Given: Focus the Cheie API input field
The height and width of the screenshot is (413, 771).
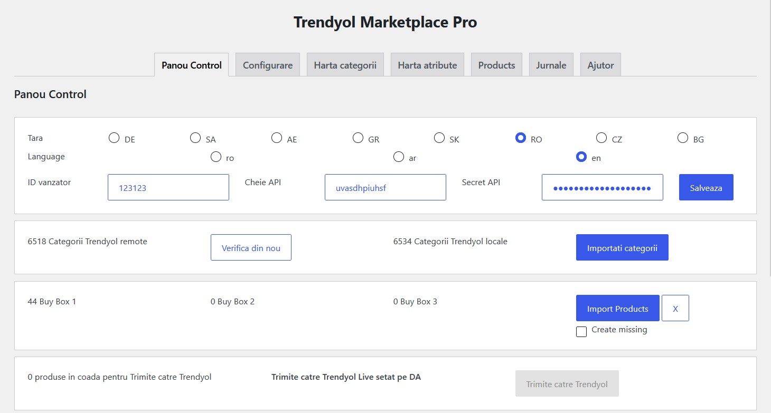Looking at the screenshot, I should [385, 187].
